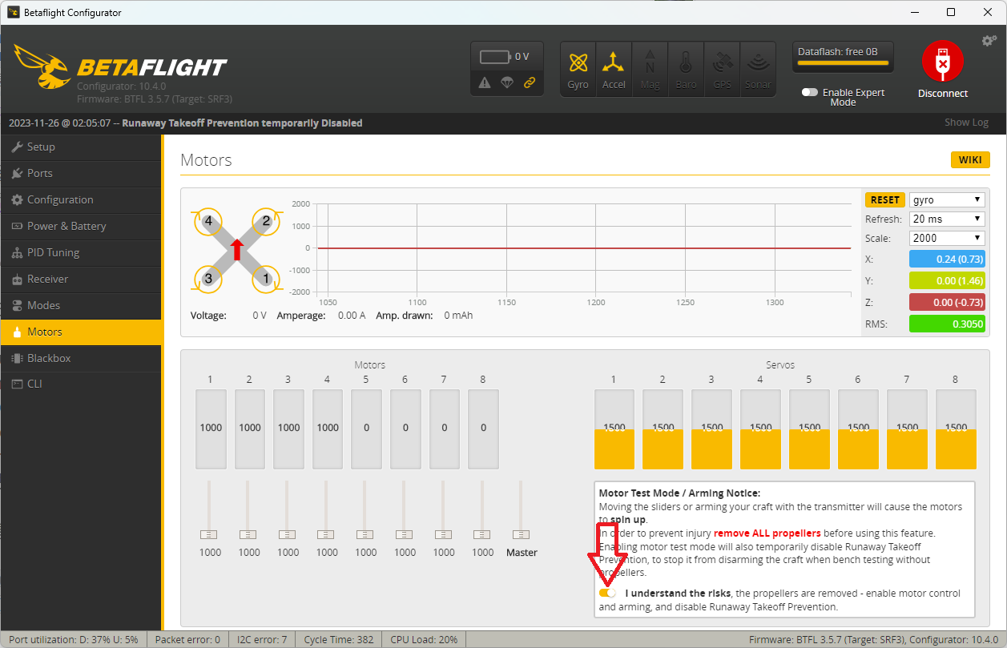
Task: Click the failsafe parachute icon
Action: pos(506,83)
